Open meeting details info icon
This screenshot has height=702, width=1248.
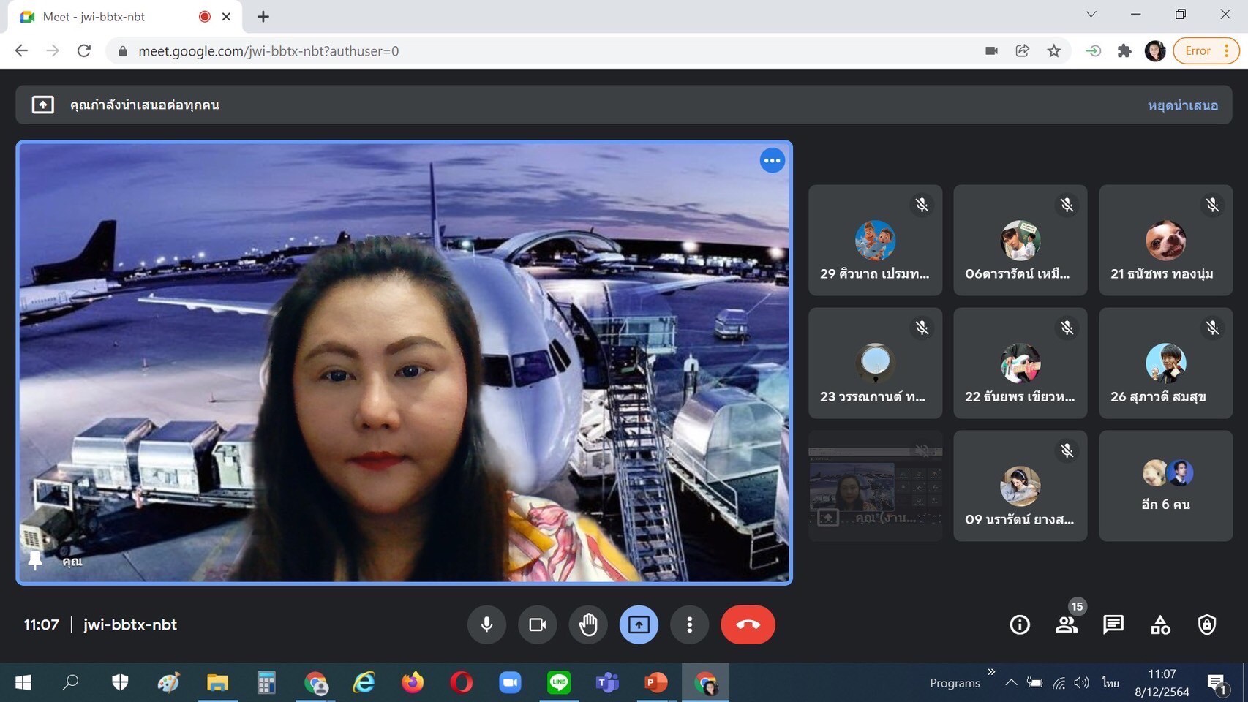pos(1020,624)
